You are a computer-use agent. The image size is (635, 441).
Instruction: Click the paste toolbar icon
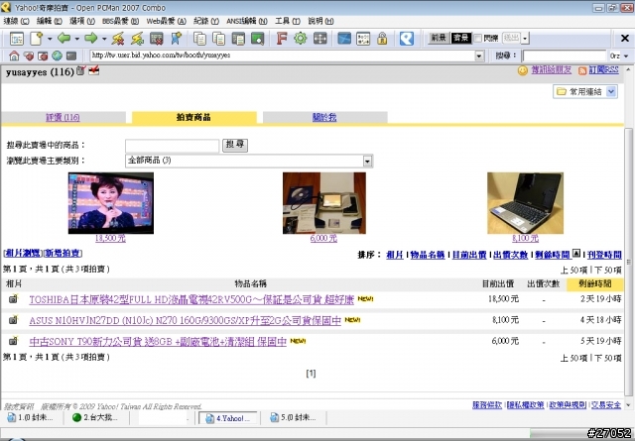coord(219,39)
